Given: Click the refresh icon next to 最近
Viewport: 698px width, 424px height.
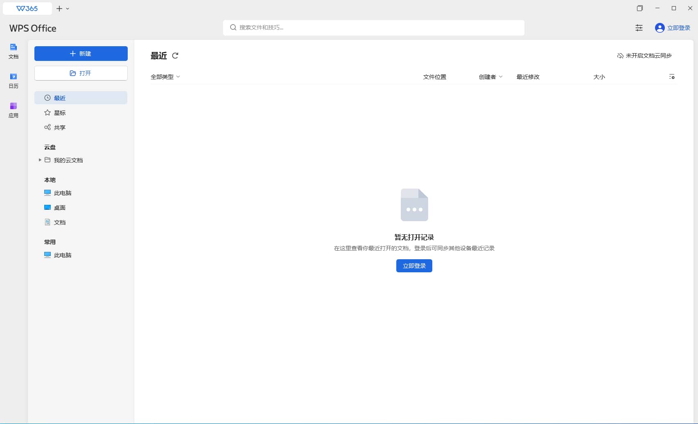Looking at the screenshot, I should coord(175,56).
